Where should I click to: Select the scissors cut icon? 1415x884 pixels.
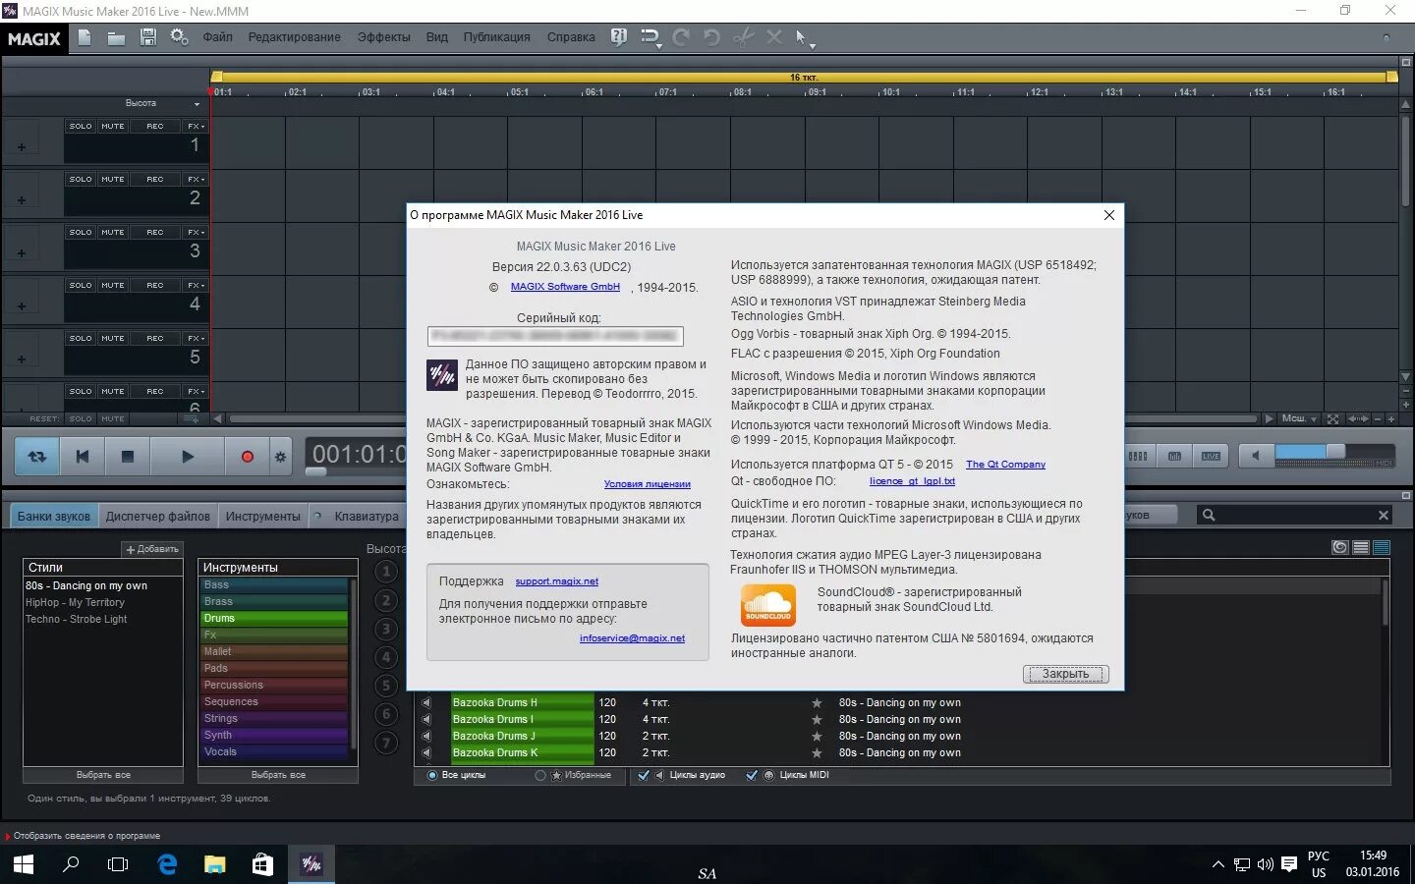[744, 37]
